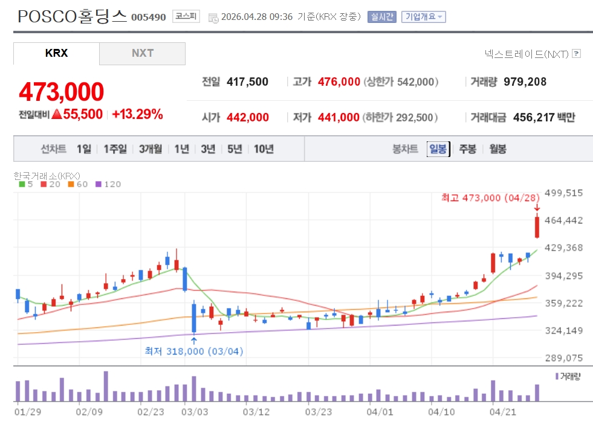593x430 pixels.
Task: Click the 선차트 label
Action: [53, 149]
